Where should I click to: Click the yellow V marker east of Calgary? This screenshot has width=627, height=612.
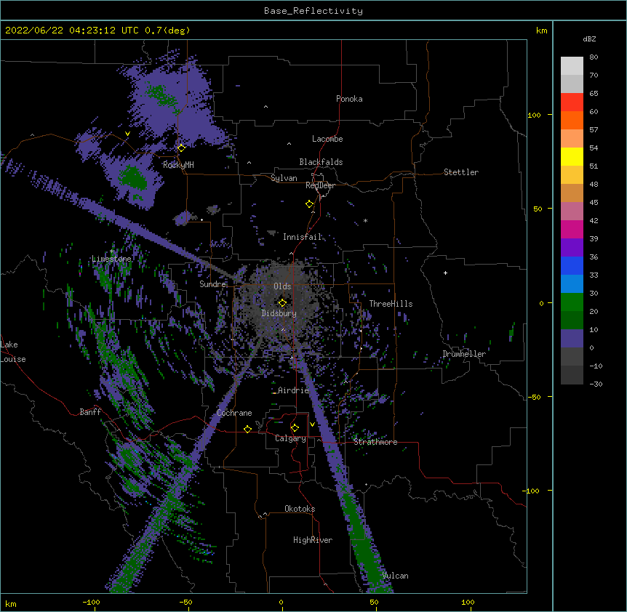point(312,424)
